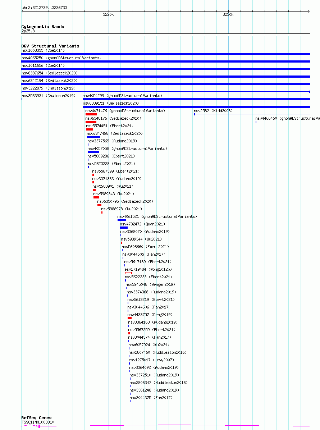Screen dimensions: 320x430
Task: Click the 2p25.3 cytogenetic band label
Action: click(x=28, y=31)
